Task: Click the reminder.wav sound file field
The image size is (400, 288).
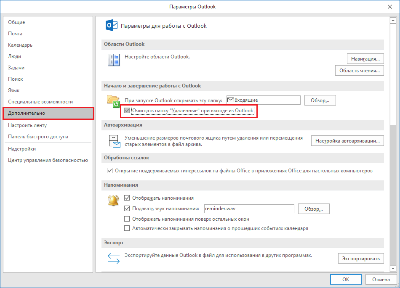Action: tap(249, 209)
